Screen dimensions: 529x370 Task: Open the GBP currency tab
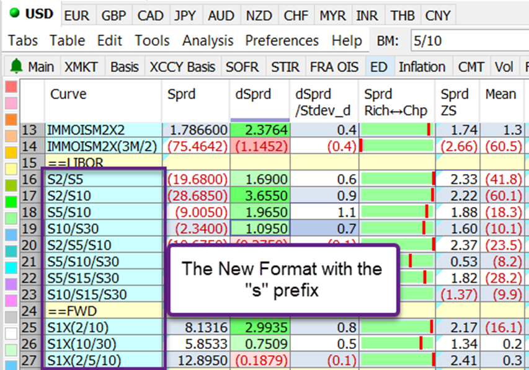point(113,15)
